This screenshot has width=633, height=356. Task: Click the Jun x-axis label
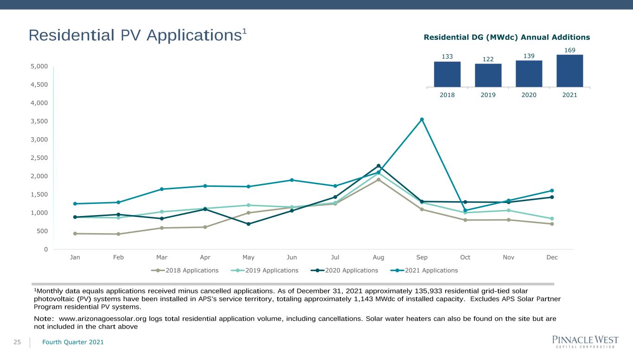[292, 257]
